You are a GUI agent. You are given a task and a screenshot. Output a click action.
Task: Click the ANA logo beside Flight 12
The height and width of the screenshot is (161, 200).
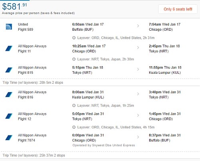click(x=9, y=116)
